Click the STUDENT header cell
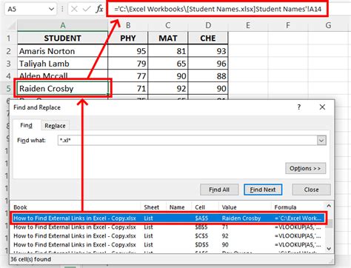The image size is (351, 268). (63, 38)
